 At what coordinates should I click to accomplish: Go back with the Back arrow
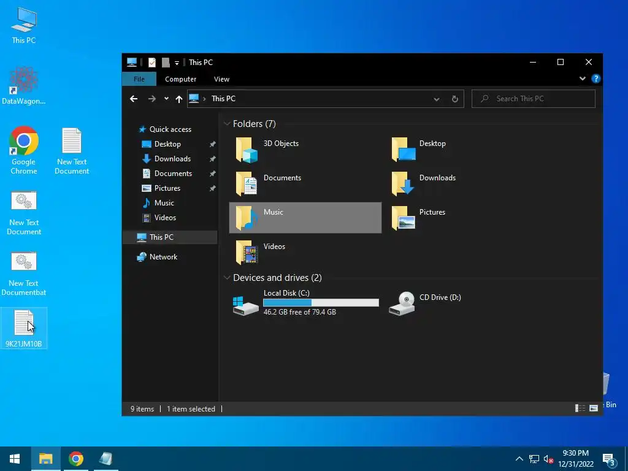click(x=134, y=99)
